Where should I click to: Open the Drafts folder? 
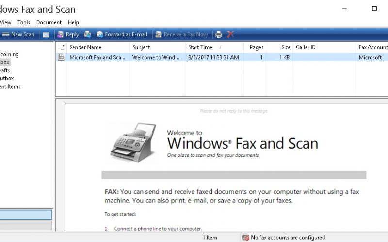(5, 70)
